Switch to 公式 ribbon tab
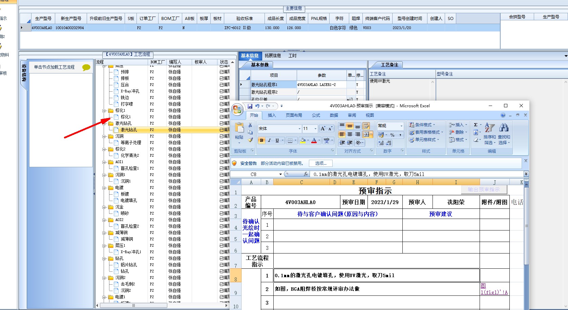The image size is (568, 310). (x=316, y=115)
